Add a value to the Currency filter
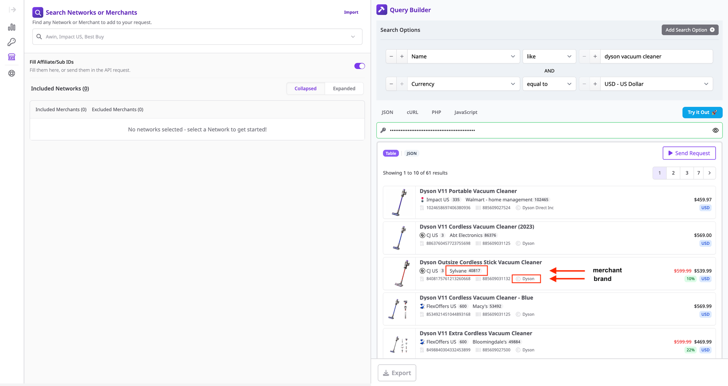 tap(595, 84)
